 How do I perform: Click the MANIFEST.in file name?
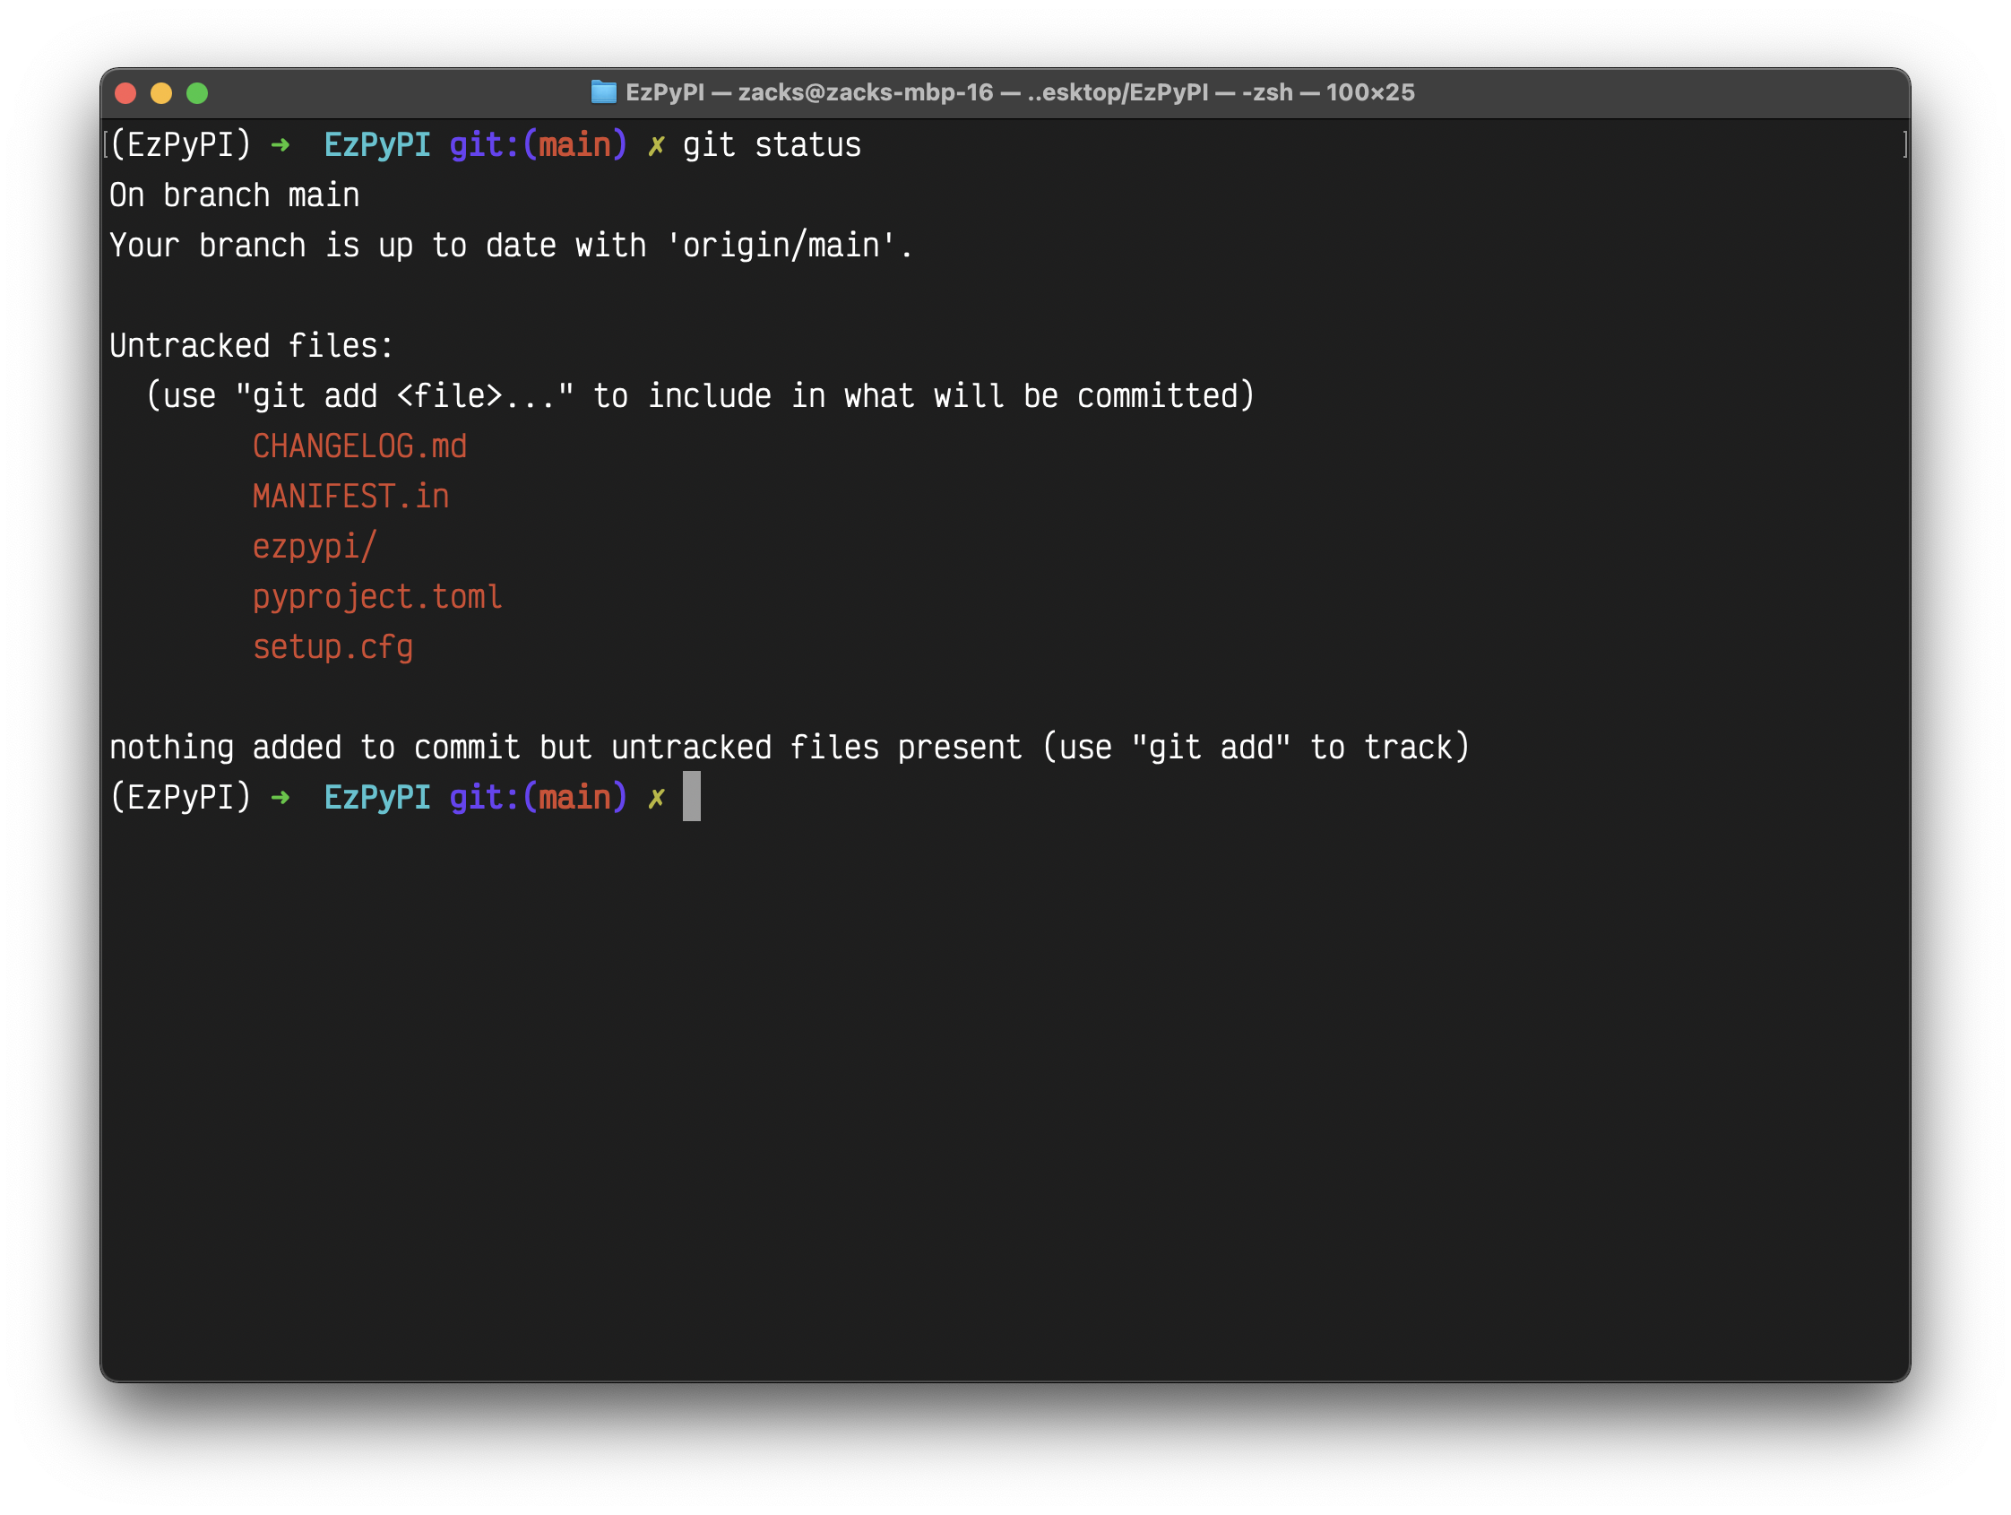tap(350, 497)
